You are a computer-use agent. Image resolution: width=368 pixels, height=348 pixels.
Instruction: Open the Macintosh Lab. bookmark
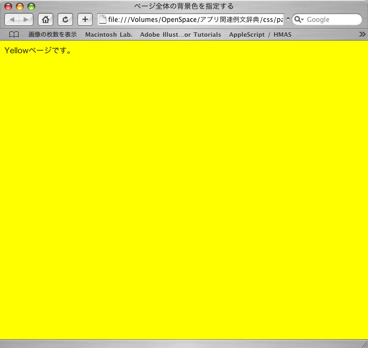click(x=109, y=35)
